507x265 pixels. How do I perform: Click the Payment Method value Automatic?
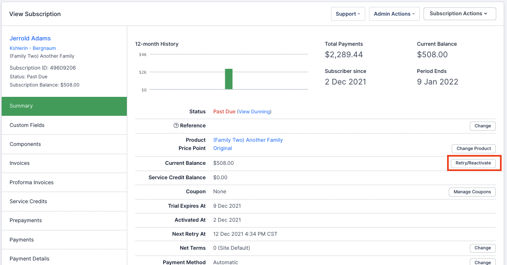pos(226,262)
